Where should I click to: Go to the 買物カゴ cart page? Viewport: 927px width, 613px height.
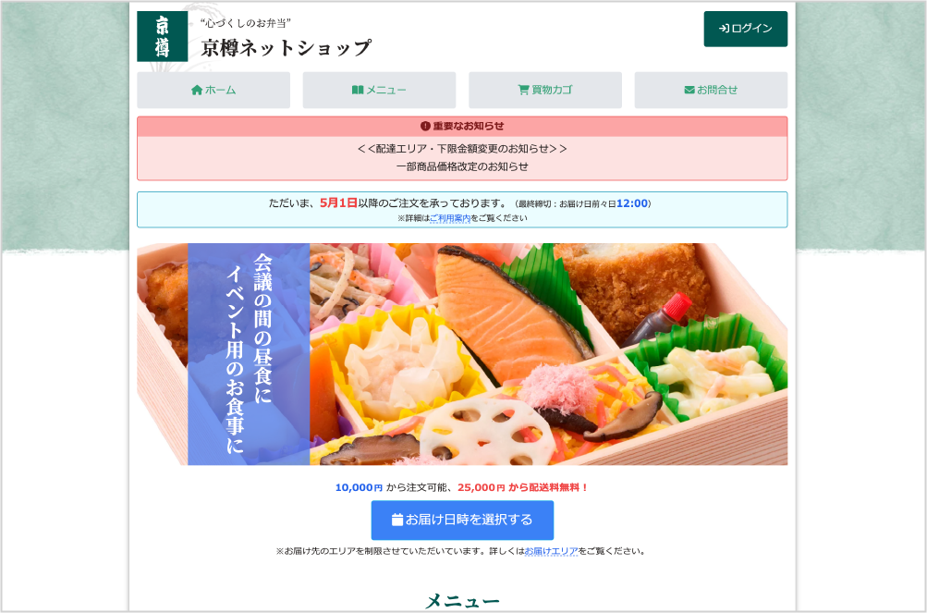(x=545, y=90)
